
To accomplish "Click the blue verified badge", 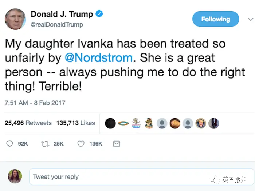I will [99, 14].
